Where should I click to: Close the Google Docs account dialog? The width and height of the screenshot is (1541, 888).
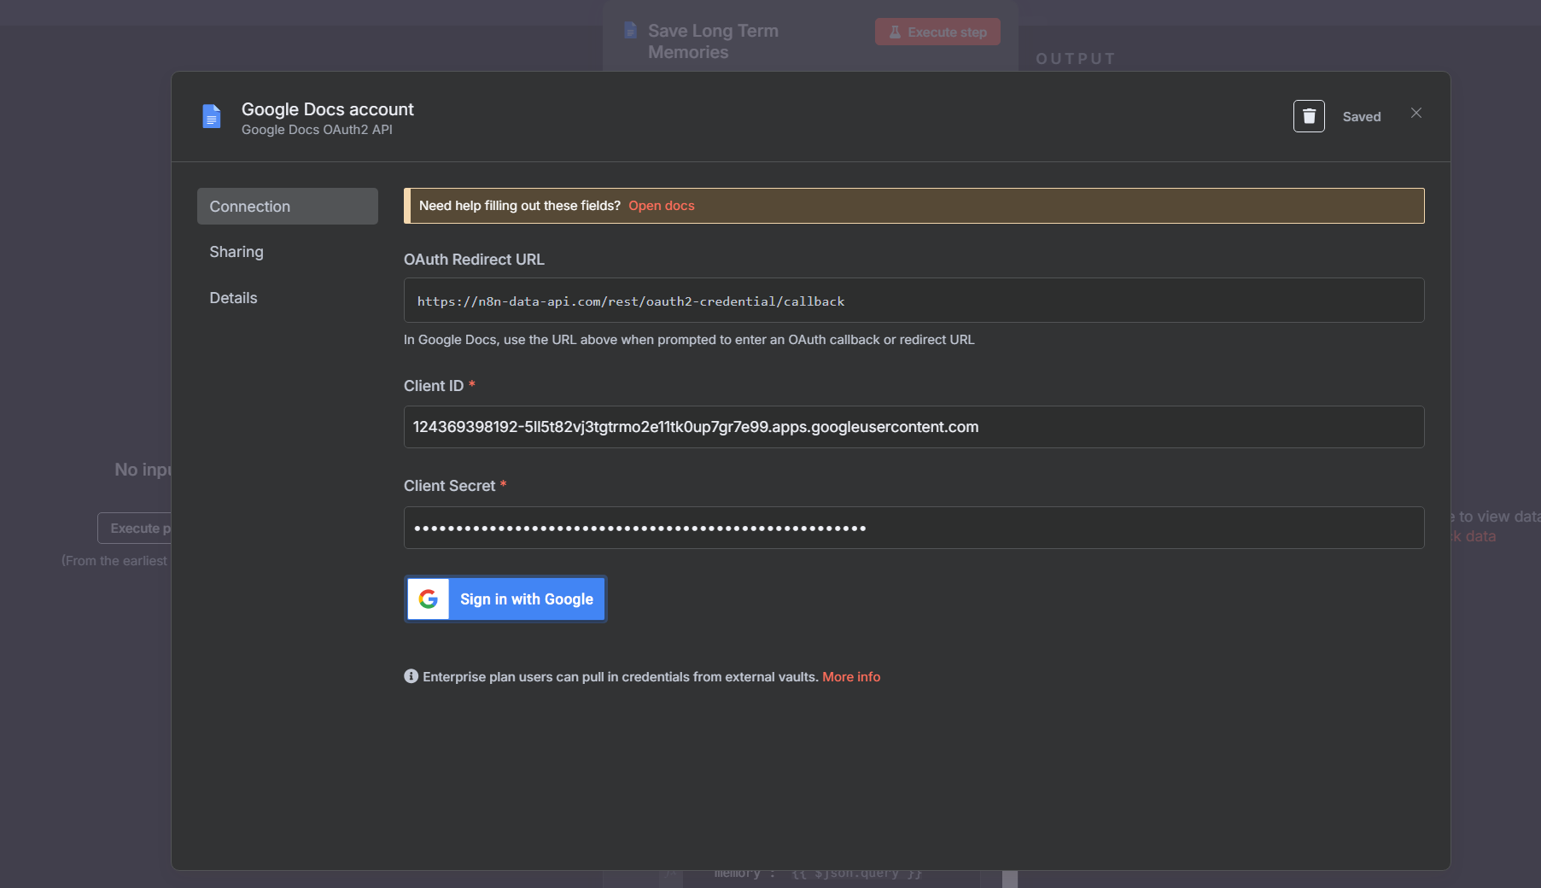pyautogui.click(x=1416, y=113)
